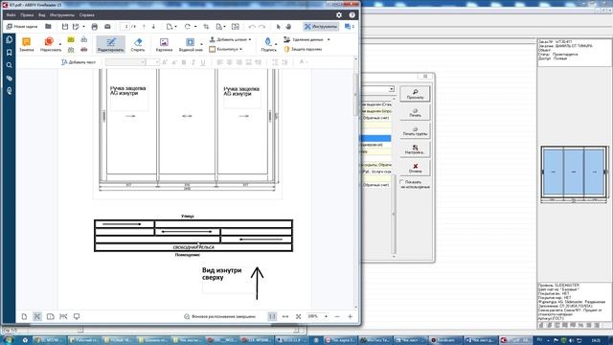The image size is (613, 345).
Task: Click the Печать группы button
Action: (415, 131)
